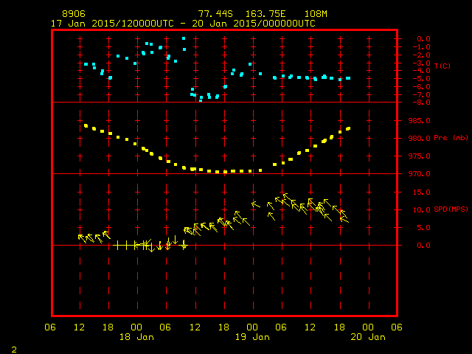Click the SPD(MPS) wind speed label
The width and height of the screenshot is (472, 354).
pos(451,209)
